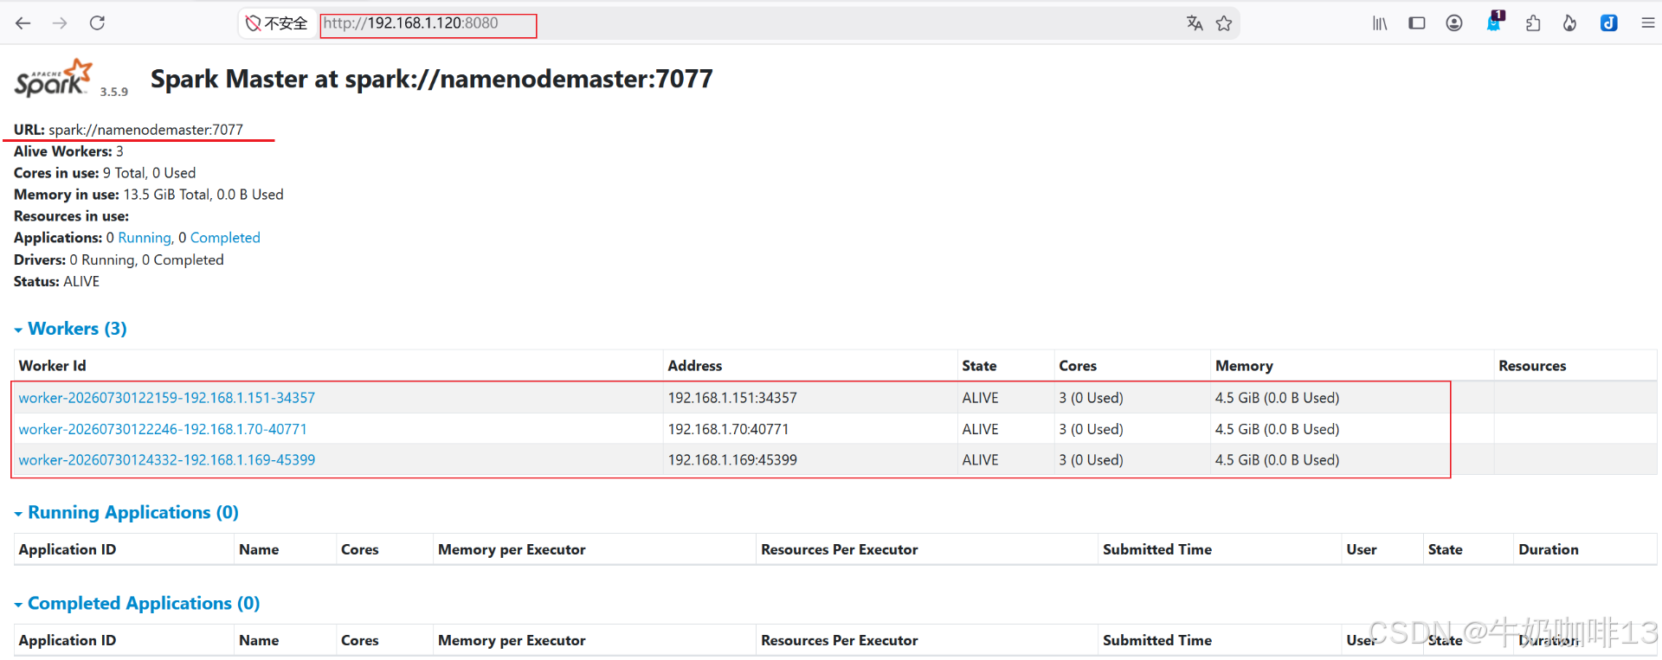Click the "Spark Master at spark://namenodemaster:7077" heading

pos(432,79)
